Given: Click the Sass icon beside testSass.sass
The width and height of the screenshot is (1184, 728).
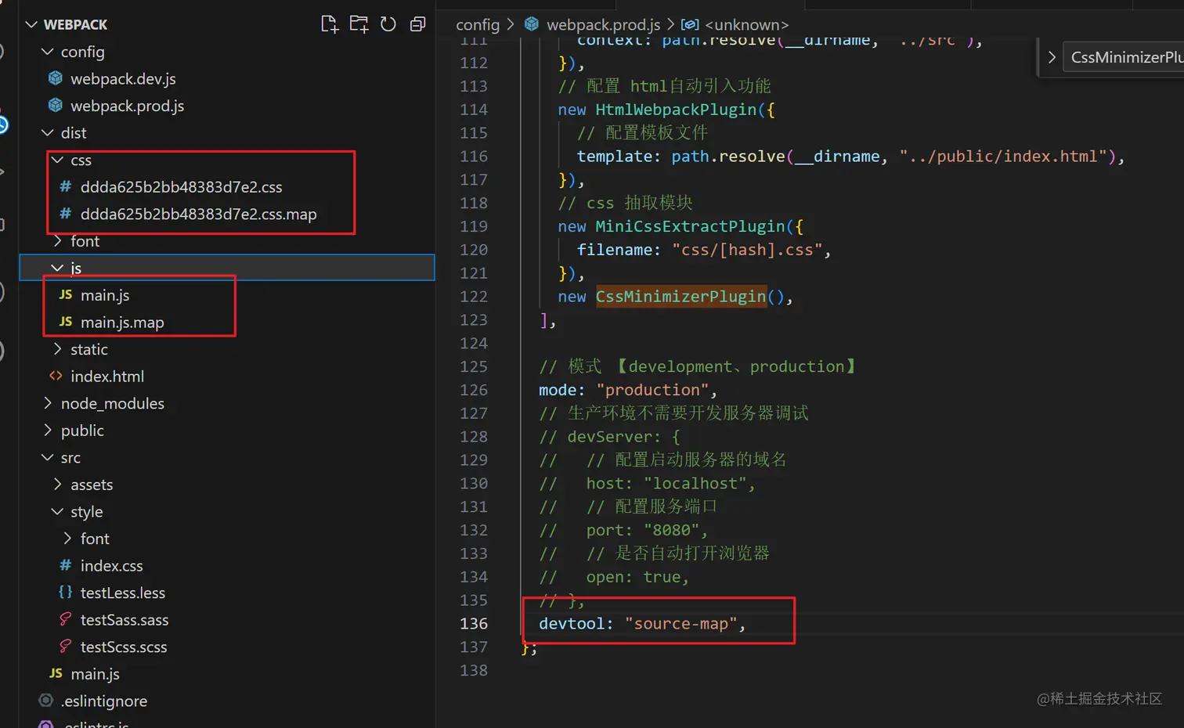Looking at the screenshot, I should pos(66,619).
